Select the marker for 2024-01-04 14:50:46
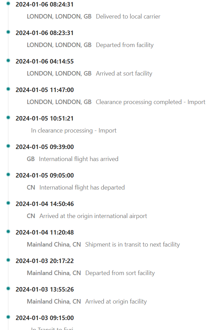Viewport: 210px width, 330px height. pos(8,203)
